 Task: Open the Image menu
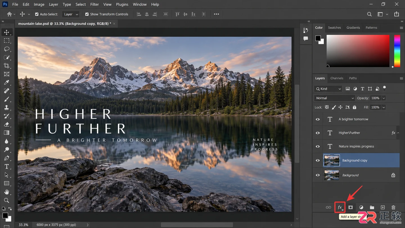point(39,4)
